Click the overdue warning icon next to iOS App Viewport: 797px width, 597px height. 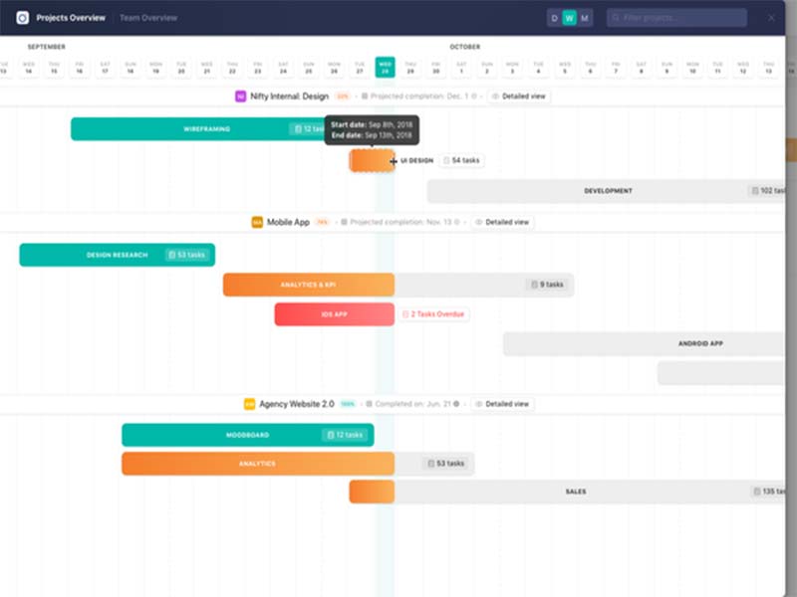(x=406, y=313)
